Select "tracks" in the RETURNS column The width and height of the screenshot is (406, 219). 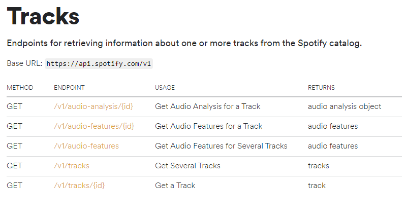point(319,166)
